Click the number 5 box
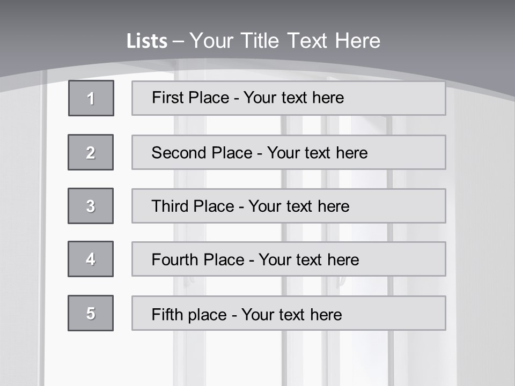This screenshot has width=515, height=386. [x=91, y=313]
